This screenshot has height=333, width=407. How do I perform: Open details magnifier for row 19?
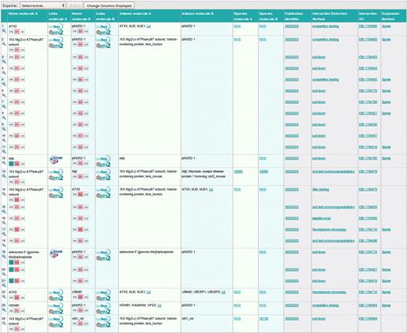[x=4, y=256]
